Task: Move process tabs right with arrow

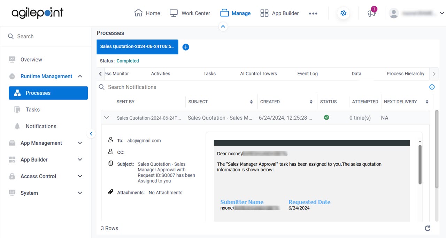Action: pyautogui.click(x=434, y=74)
